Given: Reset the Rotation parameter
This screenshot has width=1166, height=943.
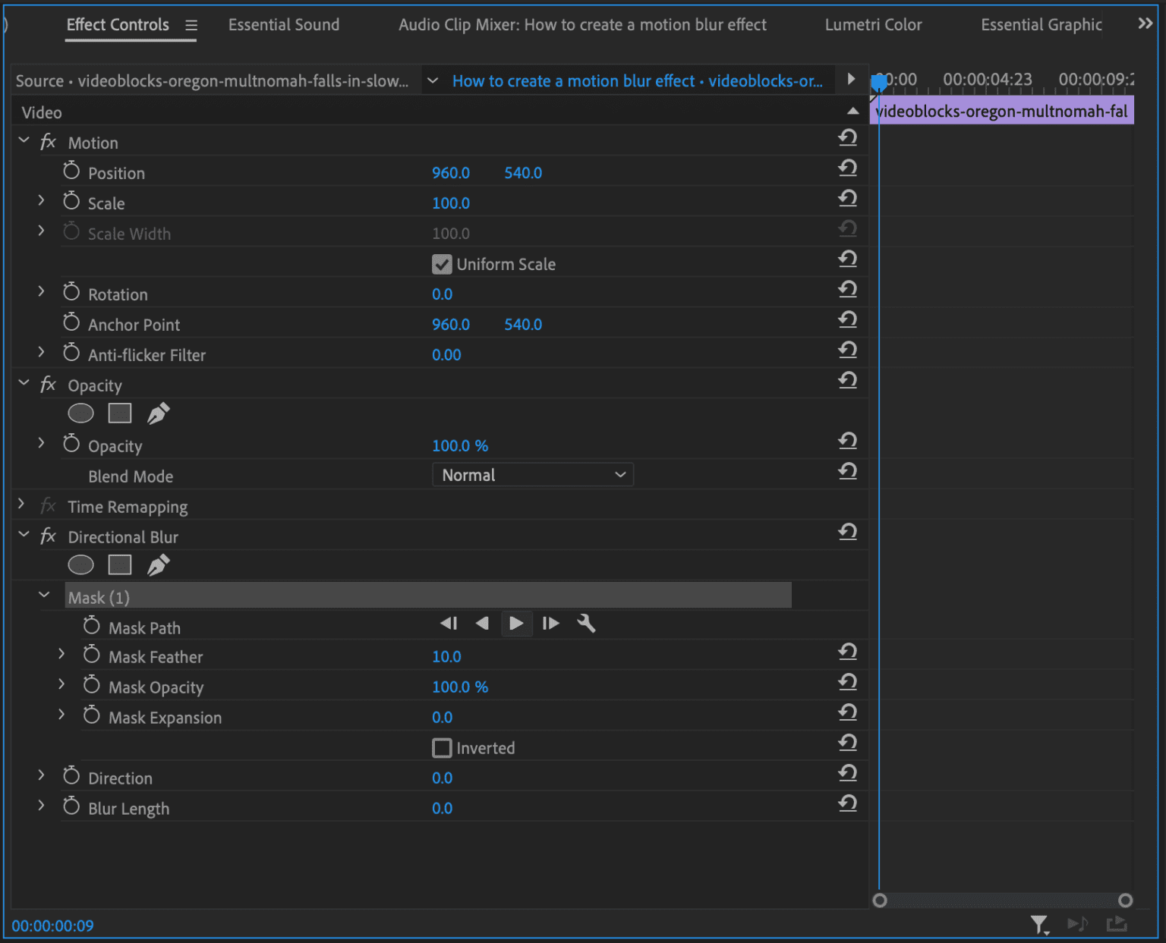Looking at the screenshot, I should coord(848,289).
